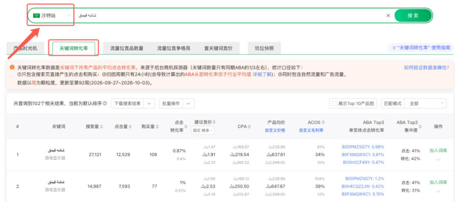
Task: Click the green 搜索 button
Action: pos(413,16)
